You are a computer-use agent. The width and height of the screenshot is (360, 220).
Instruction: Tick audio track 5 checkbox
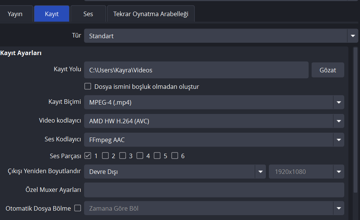[x=157, y=156]
